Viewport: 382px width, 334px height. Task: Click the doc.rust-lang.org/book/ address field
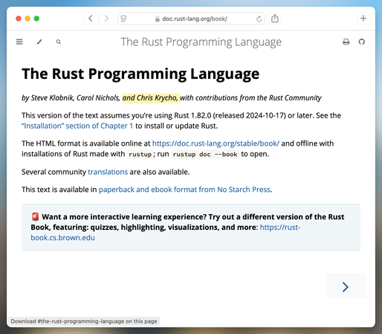(x=191, y=19)
